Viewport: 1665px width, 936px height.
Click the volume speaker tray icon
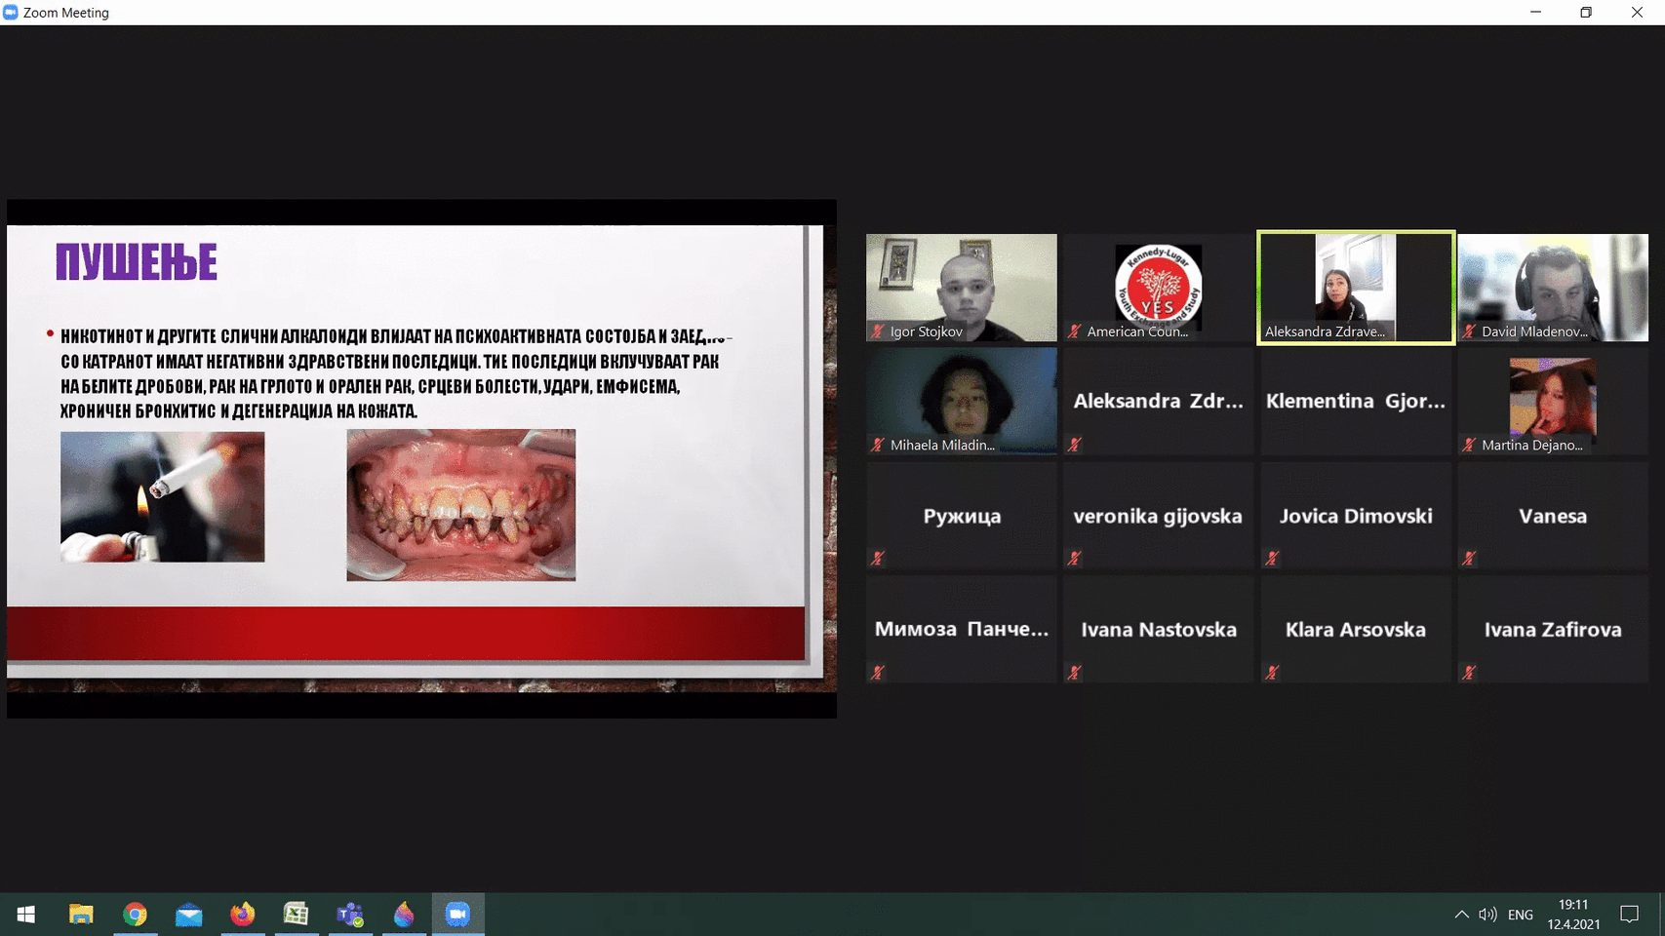click(x=1487, y=915)
